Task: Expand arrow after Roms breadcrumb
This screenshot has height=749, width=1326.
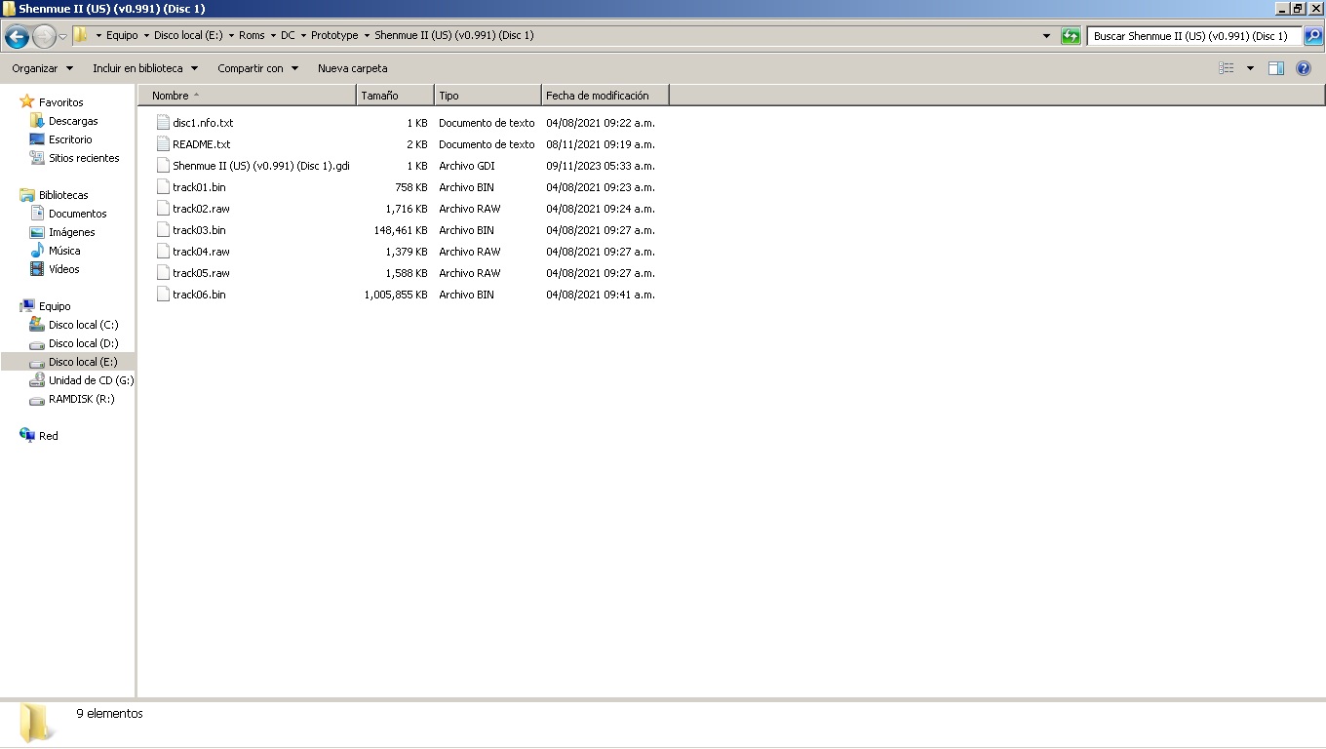Action: (x=273, y=35)
